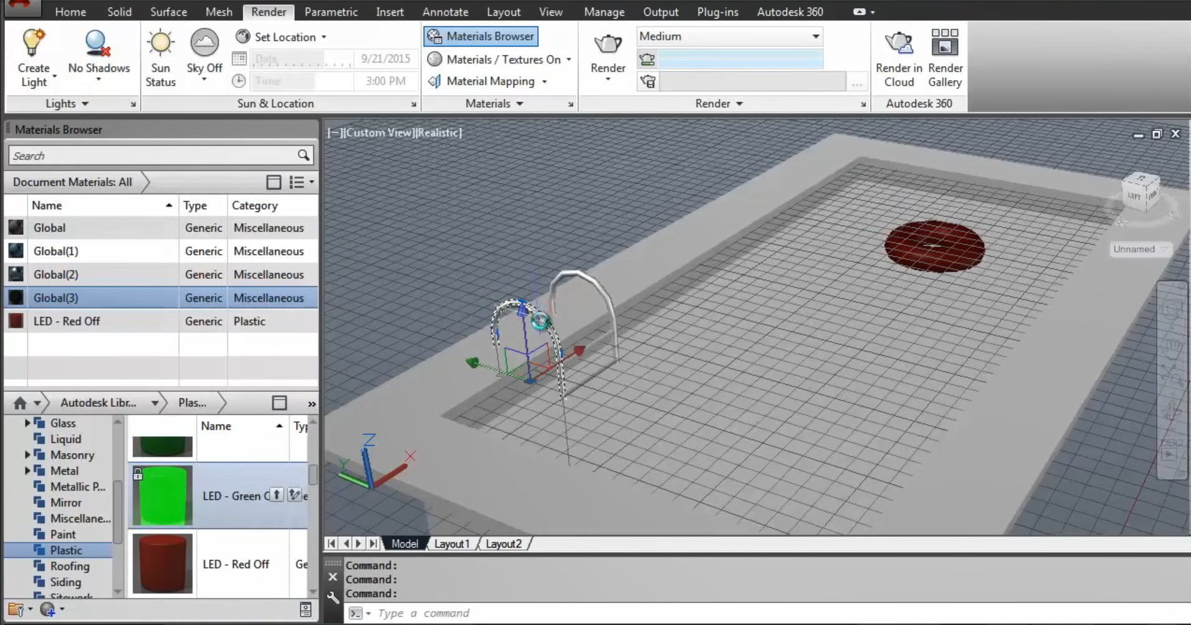Add LED - Green to document arrow icon

(x=277, y=495)
